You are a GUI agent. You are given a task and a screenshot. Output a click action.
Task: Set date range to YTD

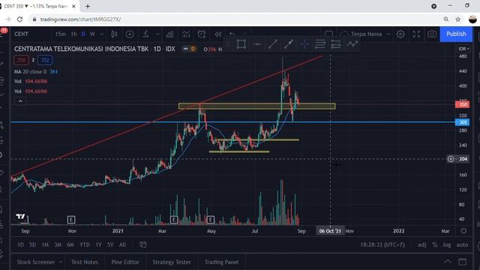(x=85, y=244)
